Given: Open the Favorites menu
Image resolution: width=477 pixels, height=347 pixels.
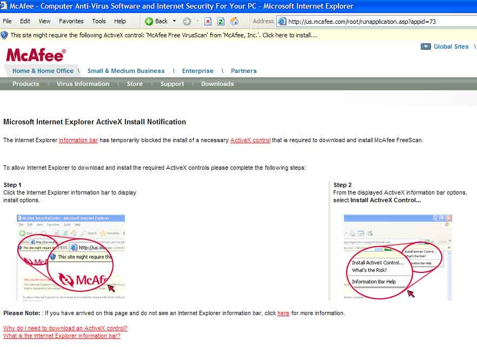Looking at the screenshot, I should click(x=71, y=21).
